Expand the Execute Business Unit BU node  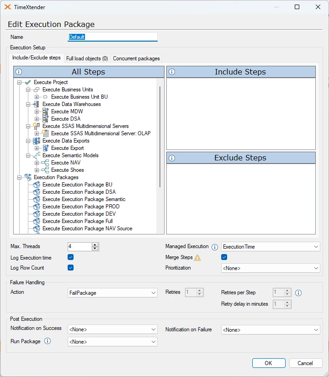(37, 97)
